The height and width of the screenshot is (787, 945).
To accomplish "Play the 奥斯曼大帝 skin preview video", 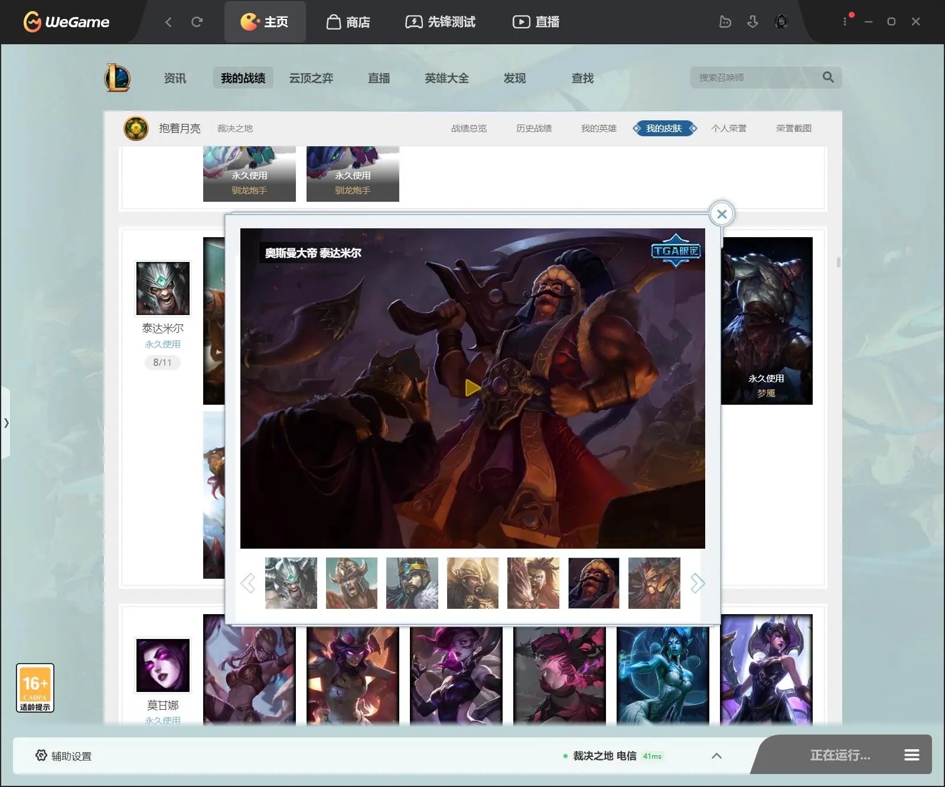I will coord(472,388).
